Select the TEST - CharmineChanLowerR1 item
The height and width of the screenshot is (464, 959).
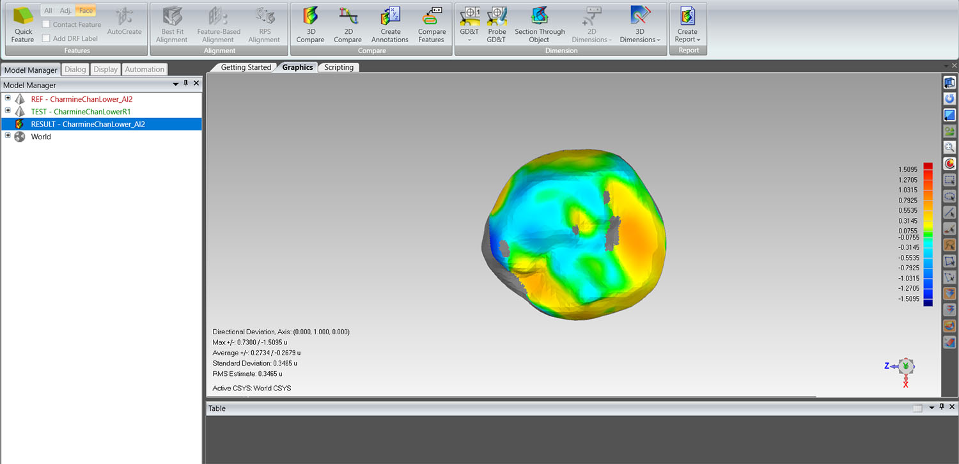click(x=81, y=112)
